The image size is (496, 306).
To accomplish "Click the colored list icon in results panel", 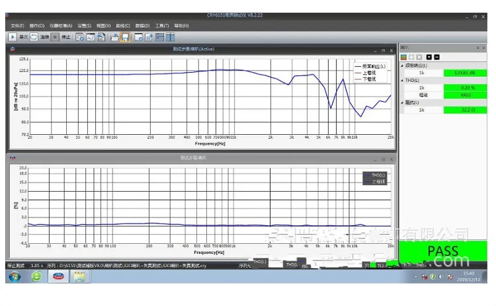I will (x=404, y=57).
